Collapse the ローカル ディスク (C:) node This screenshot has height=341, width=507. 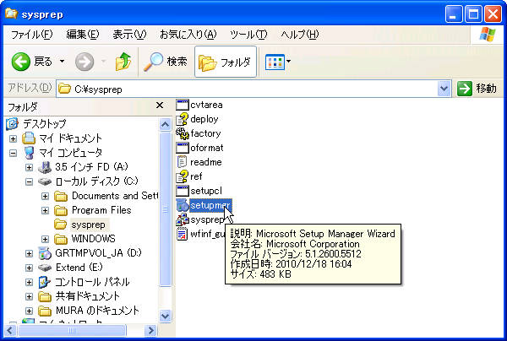tap(29, 181)
